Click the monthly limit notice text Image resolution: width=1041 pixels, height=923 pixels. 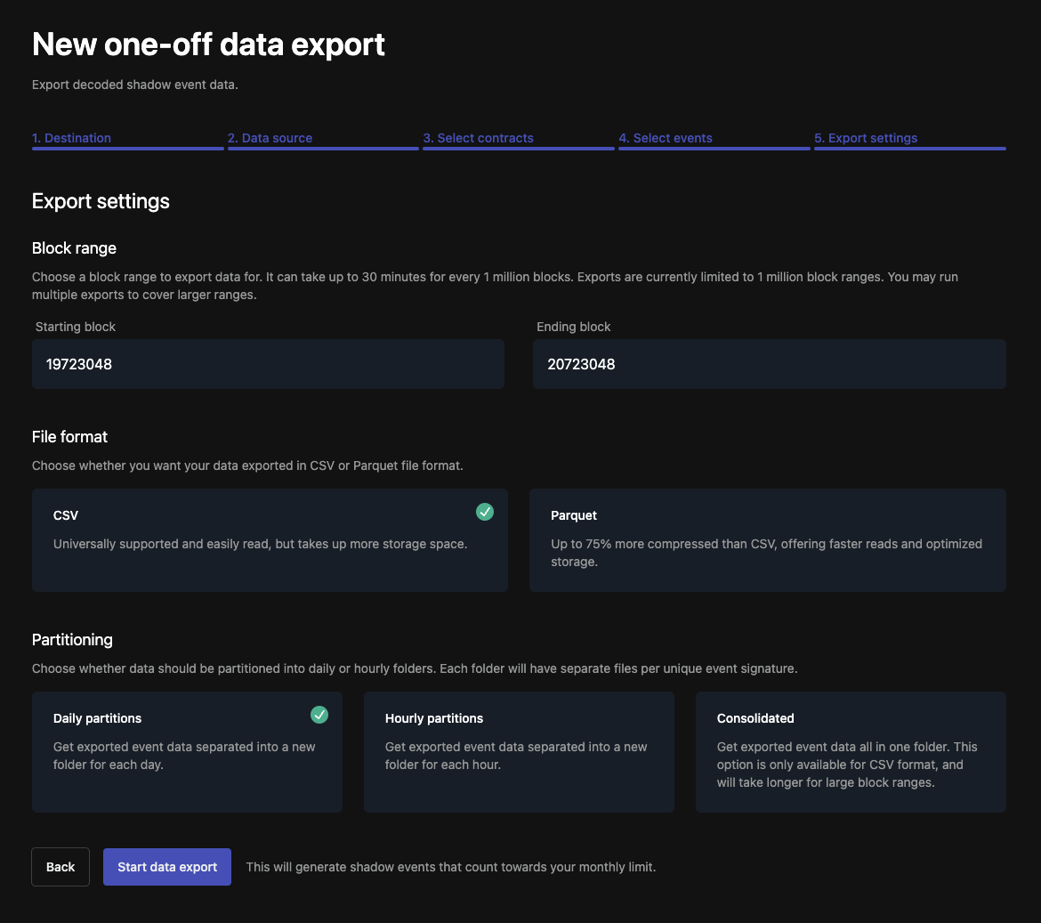451,867
